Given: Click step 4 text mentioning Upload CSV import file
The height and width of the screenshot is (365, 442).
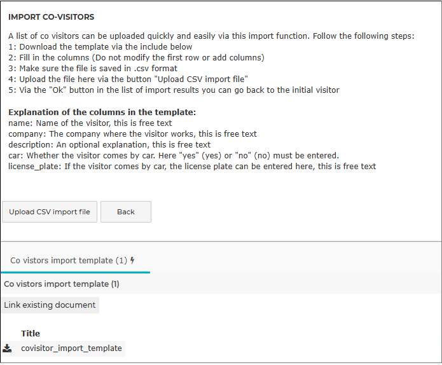Looking at the screenshot, I should [x=128, y=79].
